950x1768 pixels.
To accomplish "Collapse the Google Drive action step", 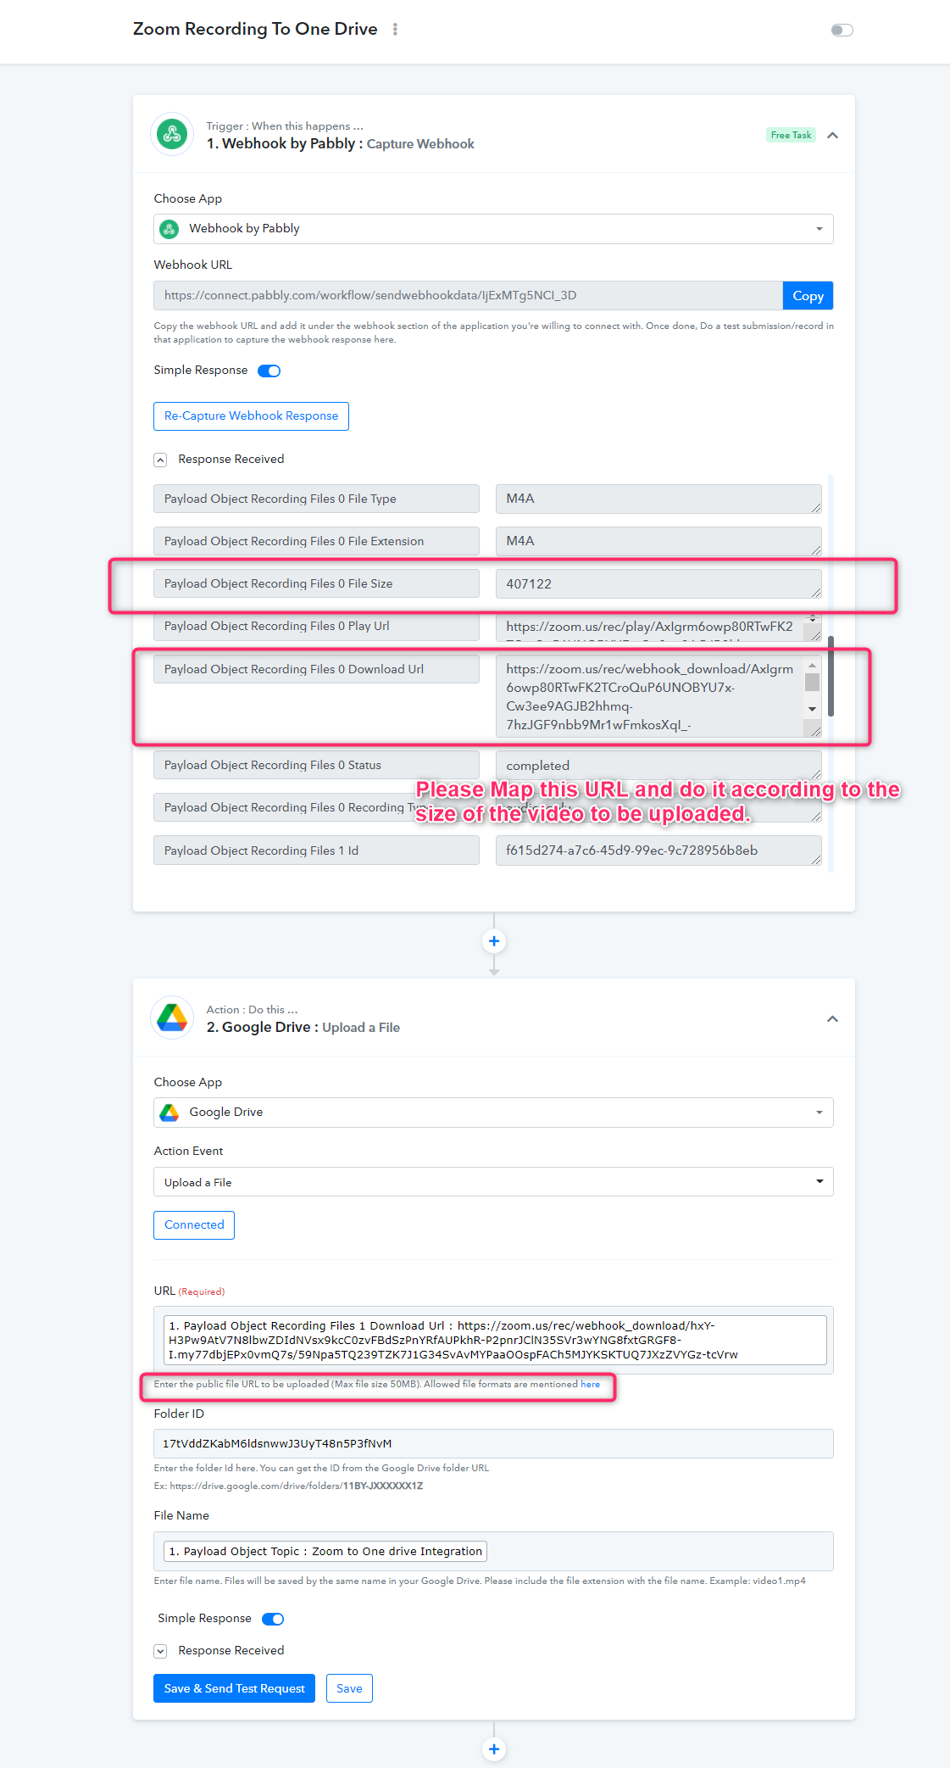I will coord(832,1019).
